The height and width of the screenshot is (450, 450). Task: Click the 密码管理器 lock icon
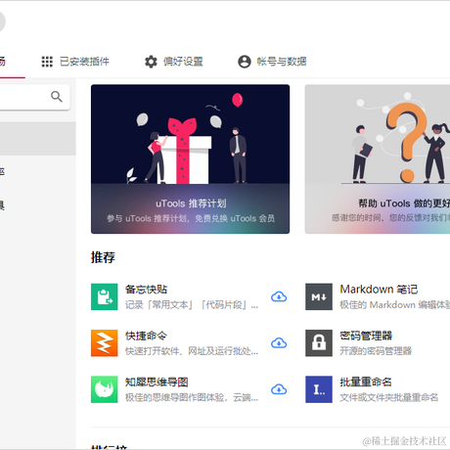coord(319,343)
